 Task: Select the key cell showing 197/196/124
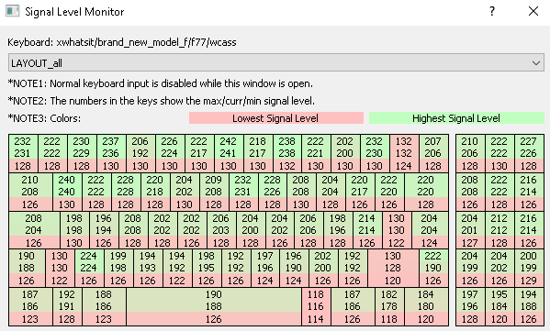click(x=265, y=269)
